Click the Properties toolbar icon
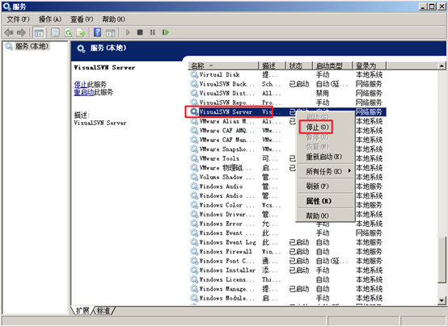448x327 pixels. click(55, 32)
